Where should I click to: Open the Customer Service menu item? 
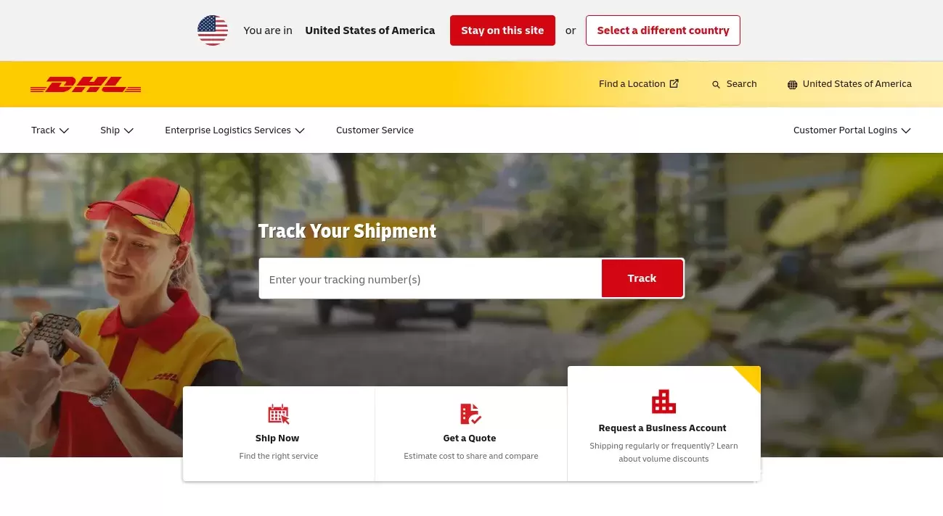375,130
